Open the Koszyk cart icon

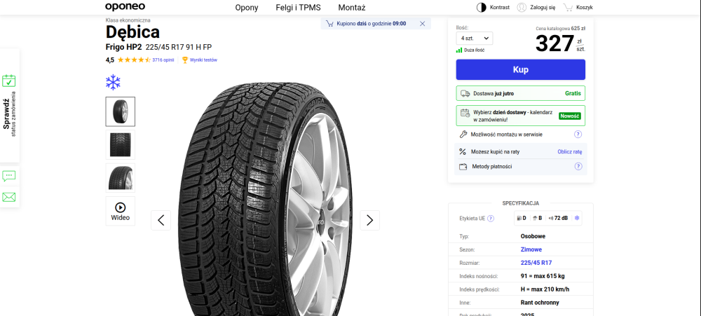pos(568,7)
